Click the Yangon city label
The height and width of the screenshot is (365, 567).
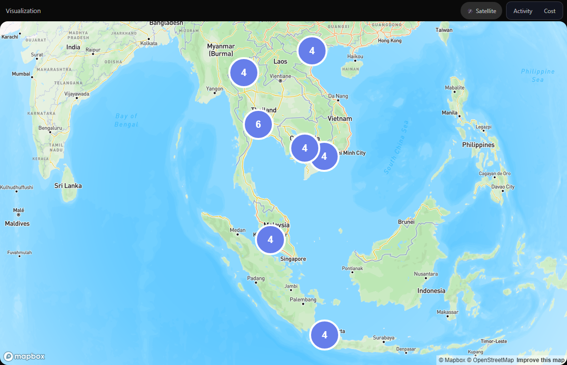[214, 89]
